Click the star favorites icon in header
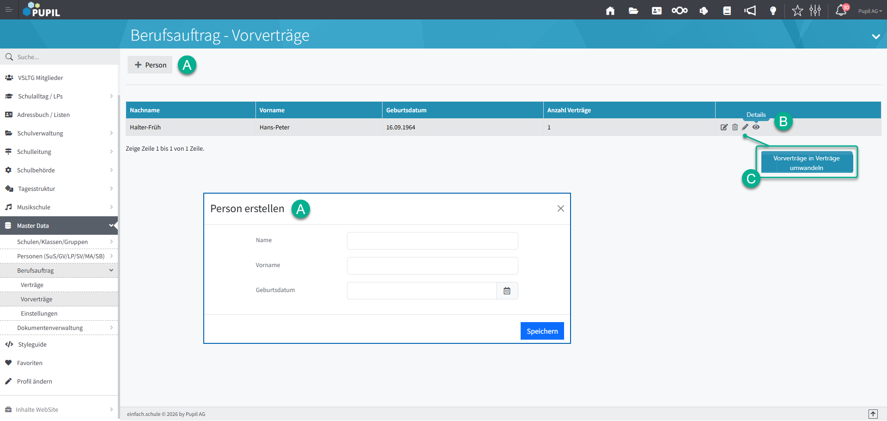Viewport: 887px width, 421px height. [797, 11]
